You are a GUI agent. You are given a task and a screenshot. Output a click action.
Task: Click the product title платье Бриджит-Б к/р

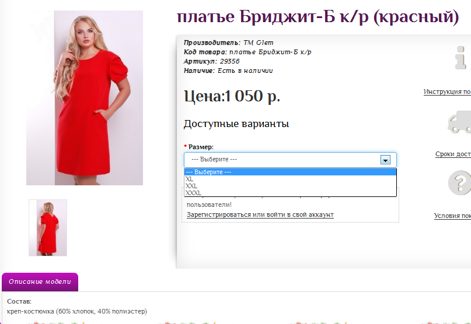pos(318,17)
